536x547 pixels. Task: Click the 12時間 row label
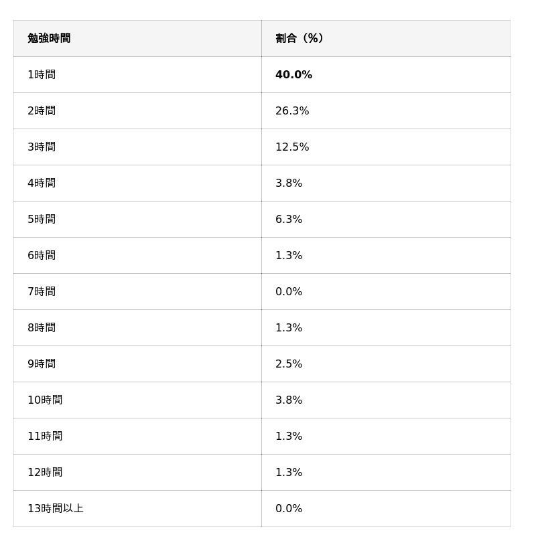pyautogui.click(x=45, y=472)
